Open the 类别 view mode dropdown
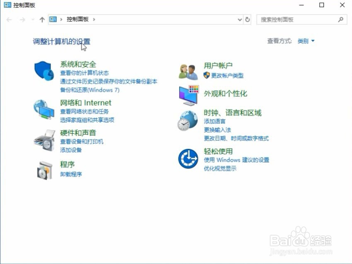The height and width of the screenshot is (264, 352). pyautogui.click(x=306, y=41)
